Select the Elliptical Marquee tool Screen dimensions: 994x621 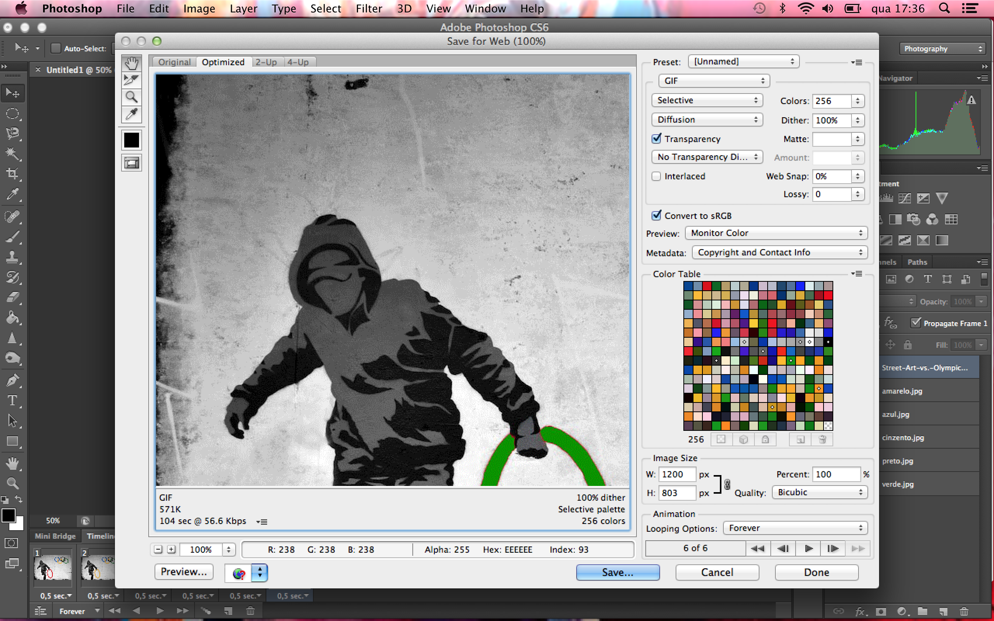point(12,113)
